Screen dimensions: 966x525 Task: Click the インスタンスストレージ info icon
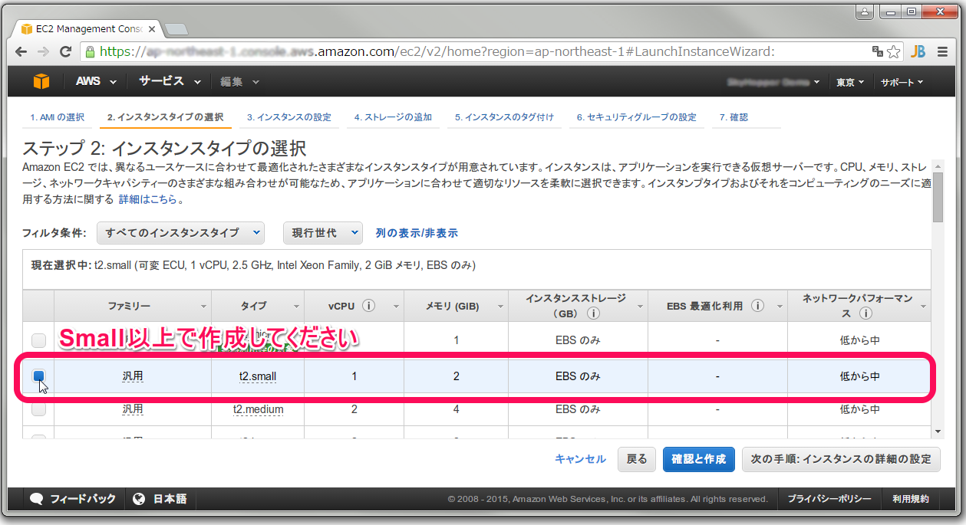click(594, 313)
